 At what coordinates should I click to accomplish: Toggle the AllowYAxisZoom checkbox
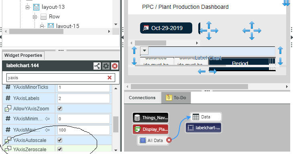(60, 108)
